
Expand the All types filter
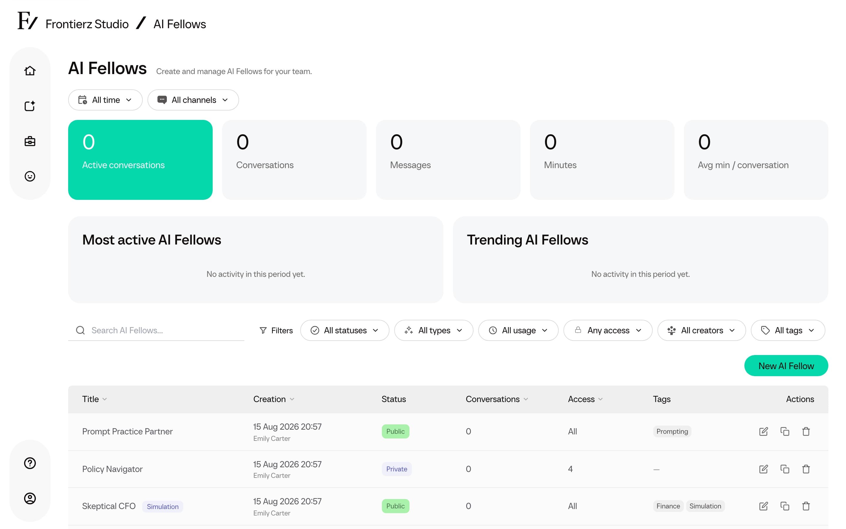click(x=434, y=330)
